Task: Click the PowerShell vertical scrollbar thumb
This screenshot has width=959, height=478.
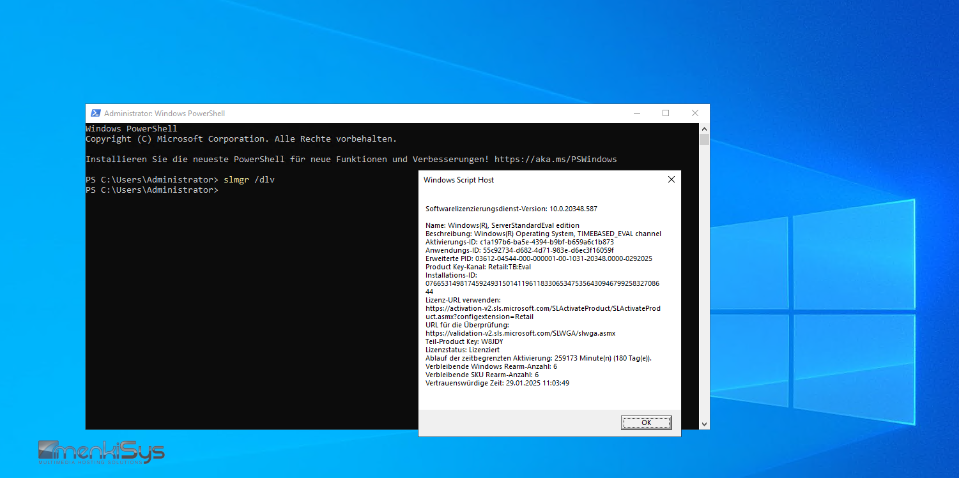Action: click(x=704, y=140)
